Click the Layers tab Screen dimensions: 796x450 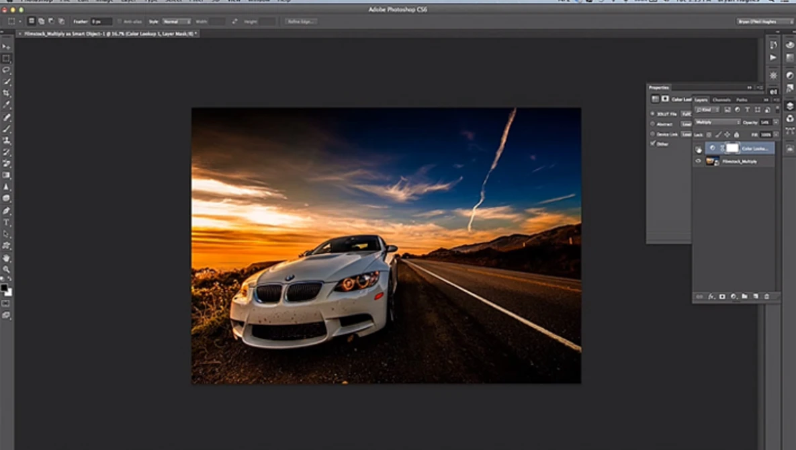[701, 100]
